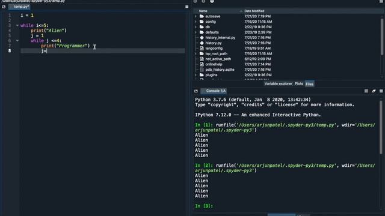
Task: Click the file icon for onlinehelp
Action: click(202, 64)
